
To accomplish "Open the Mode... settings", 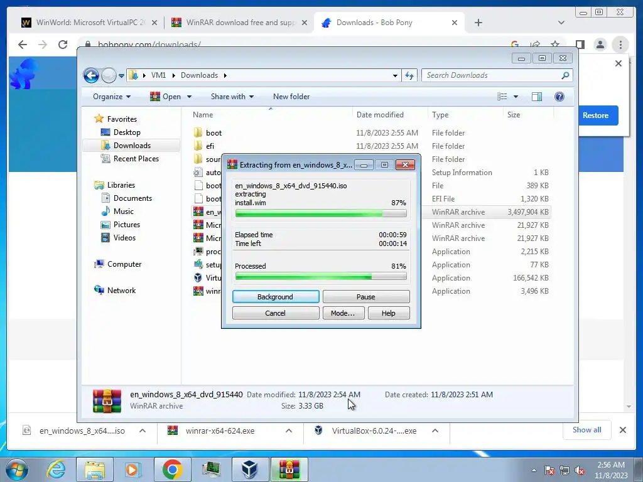I will coord(343,313).
